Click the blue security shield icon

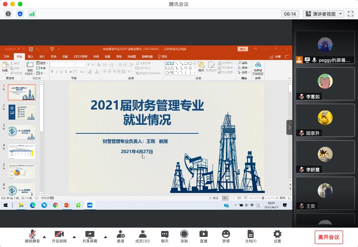(20, 14)
